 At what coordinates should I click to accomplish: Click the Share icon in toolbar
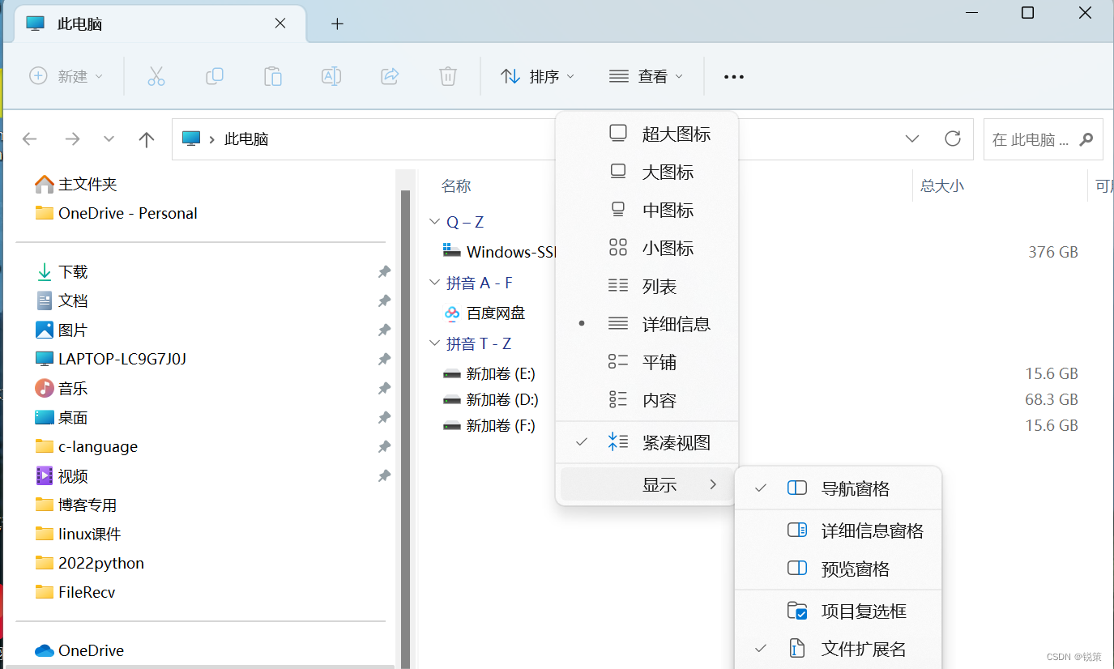coord(390,76)
